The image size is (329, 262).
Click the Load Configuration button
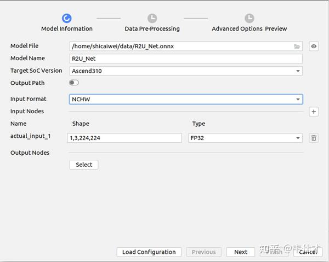point(149,252)
